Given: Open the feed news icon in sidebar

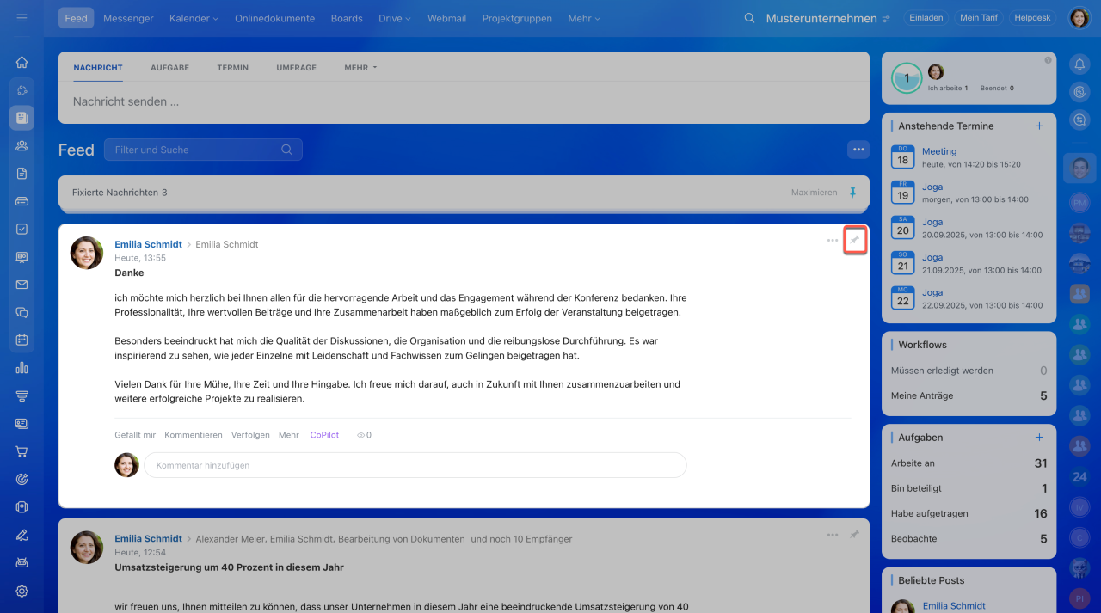Looking at the screenshot, I should [x=22, y=118].
